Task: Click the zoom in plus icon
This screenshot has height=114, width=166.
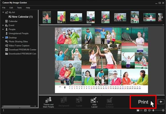Action: (163, 110)
